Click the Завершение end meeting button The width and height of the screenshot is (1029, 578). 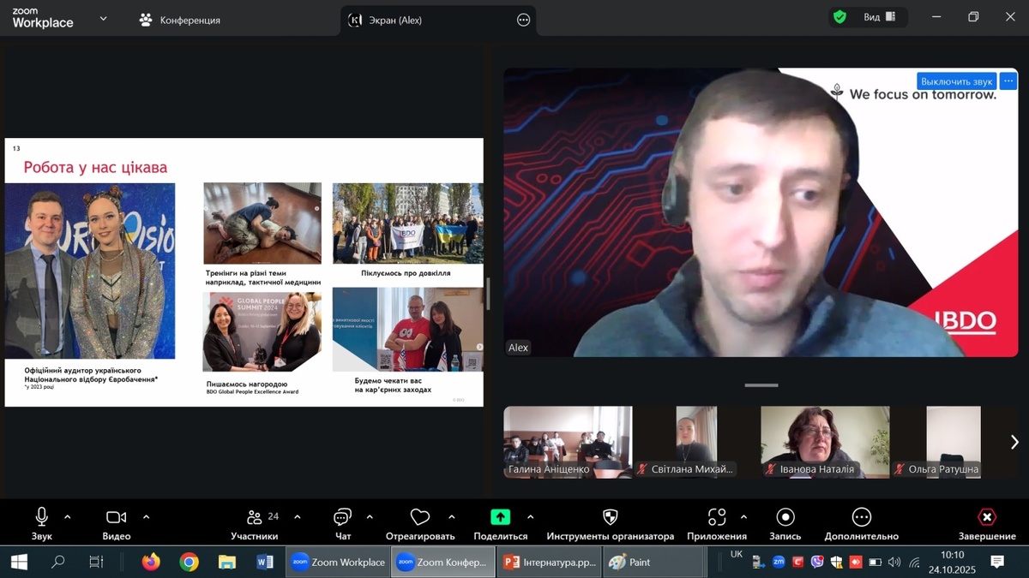click(x=986, y=517)
